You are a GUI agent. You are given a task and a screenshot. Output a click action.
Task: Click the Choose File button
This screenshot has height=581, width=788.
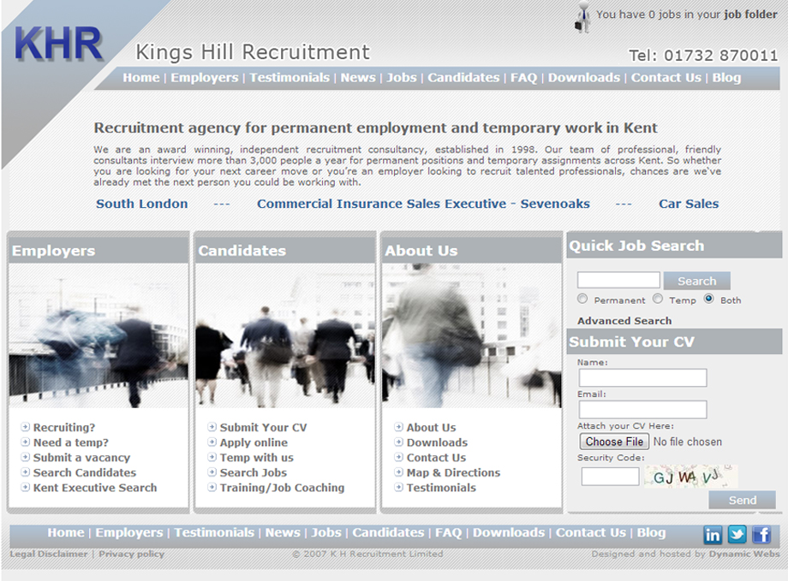(615, 442)
